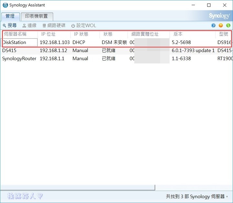Switch to the 印表機裝置 tab

(x=37, y=16)
